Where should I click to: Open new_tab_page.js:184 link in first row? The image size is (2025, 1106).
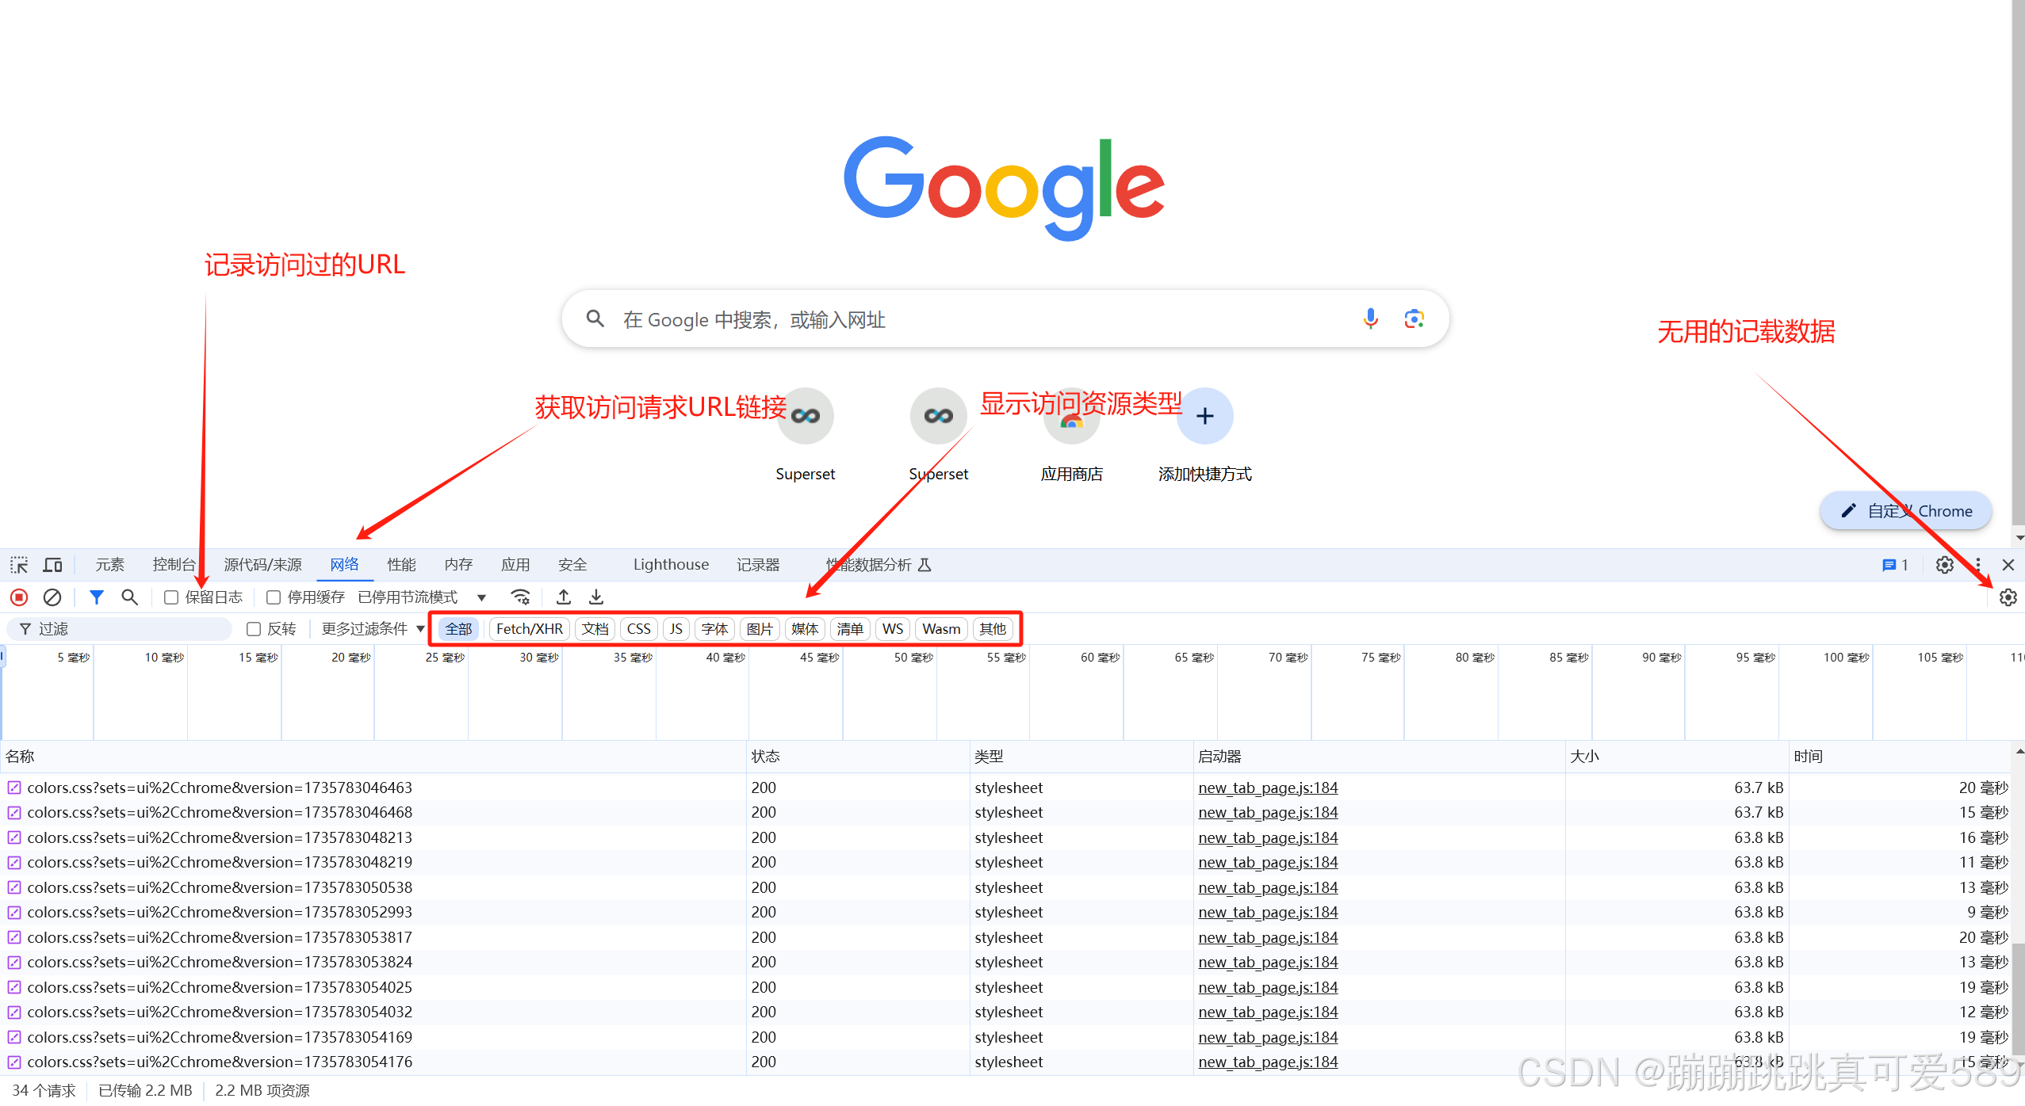tap(1268, 788)
